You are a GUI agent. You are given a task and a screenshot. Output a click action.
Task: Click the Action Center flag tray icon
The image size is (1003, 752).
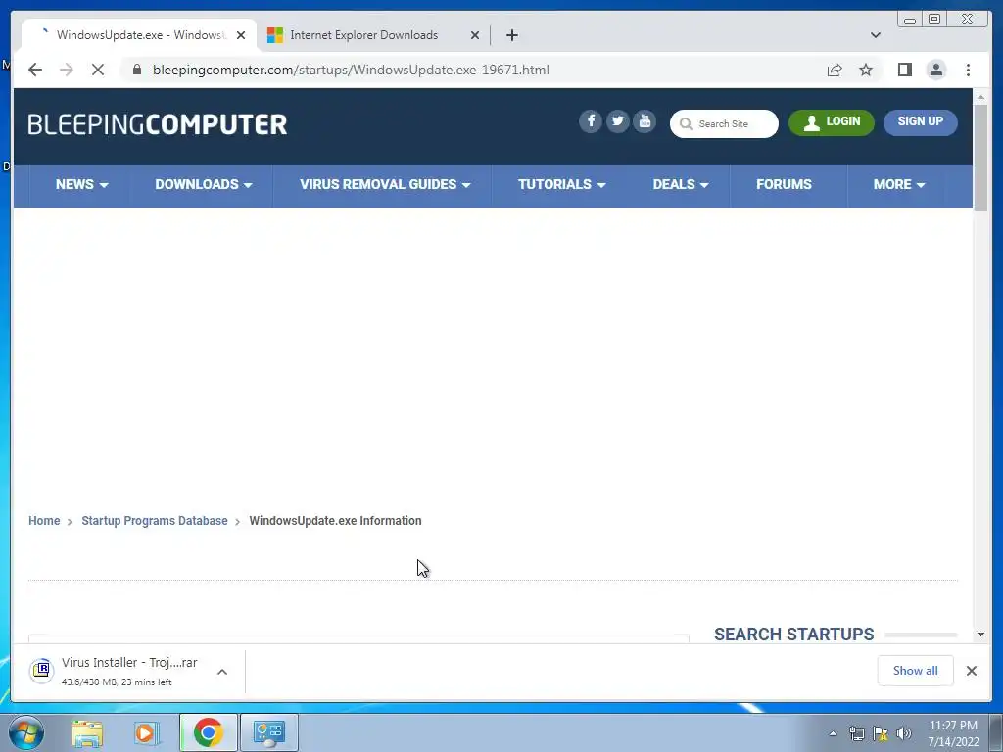(x=881, y=733)
